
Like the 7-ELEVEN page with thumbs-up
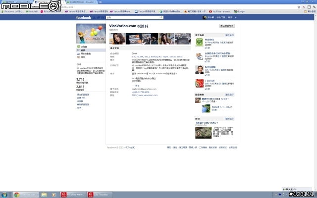click(x=207, y=89)
